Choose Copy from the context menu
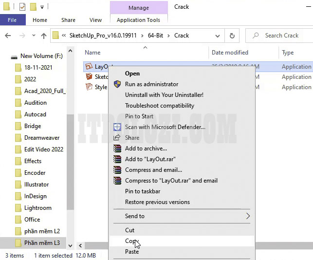Image resolution: width=313 pixels, height=260 pixels. pyautogui.click(x=130, y=241)
